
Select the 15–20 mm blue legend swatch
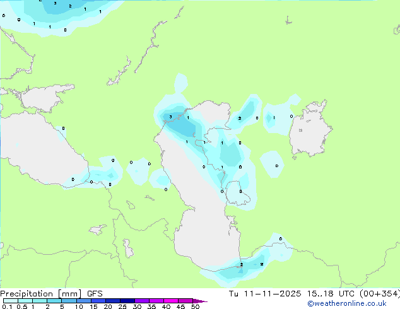coord(98,301)
